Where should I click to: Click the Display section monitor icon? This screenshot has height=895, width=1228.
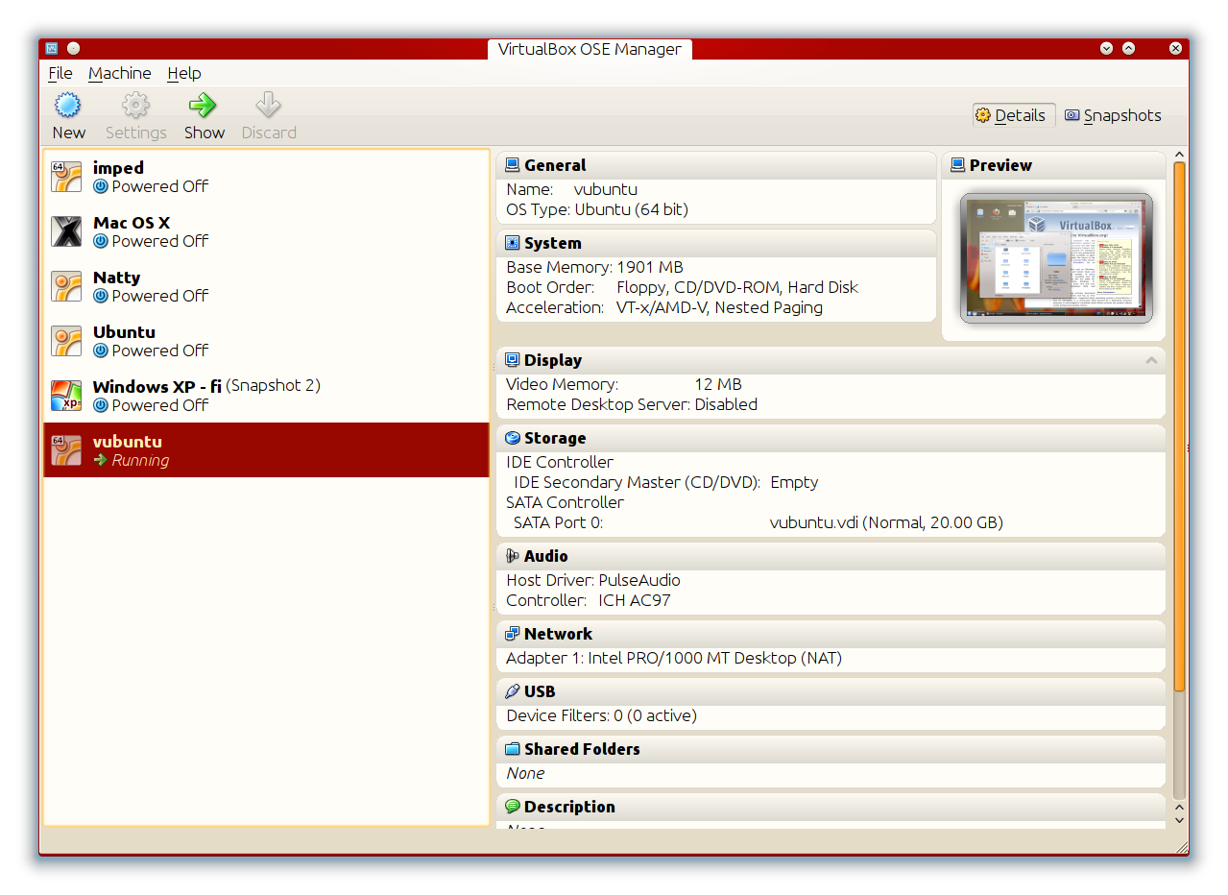coord(513,360)
